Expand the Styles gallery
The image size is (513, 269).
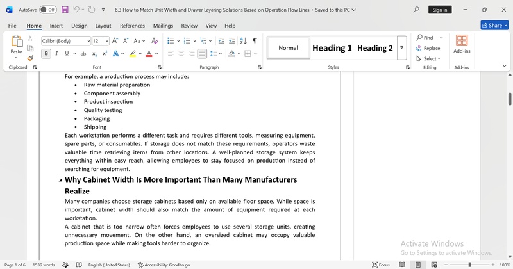point(402,48)
